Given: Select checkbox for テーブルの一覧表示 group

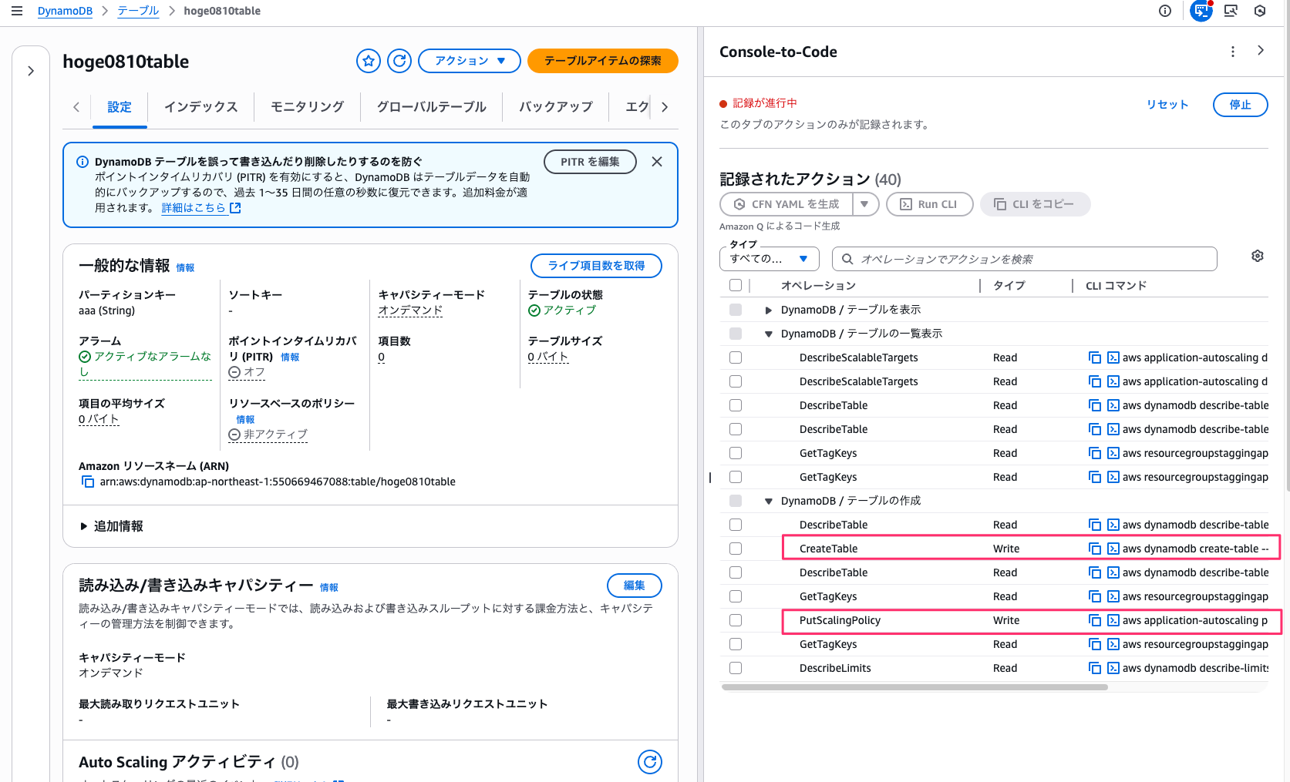Looking at the screenshot, I should [736, 334].
